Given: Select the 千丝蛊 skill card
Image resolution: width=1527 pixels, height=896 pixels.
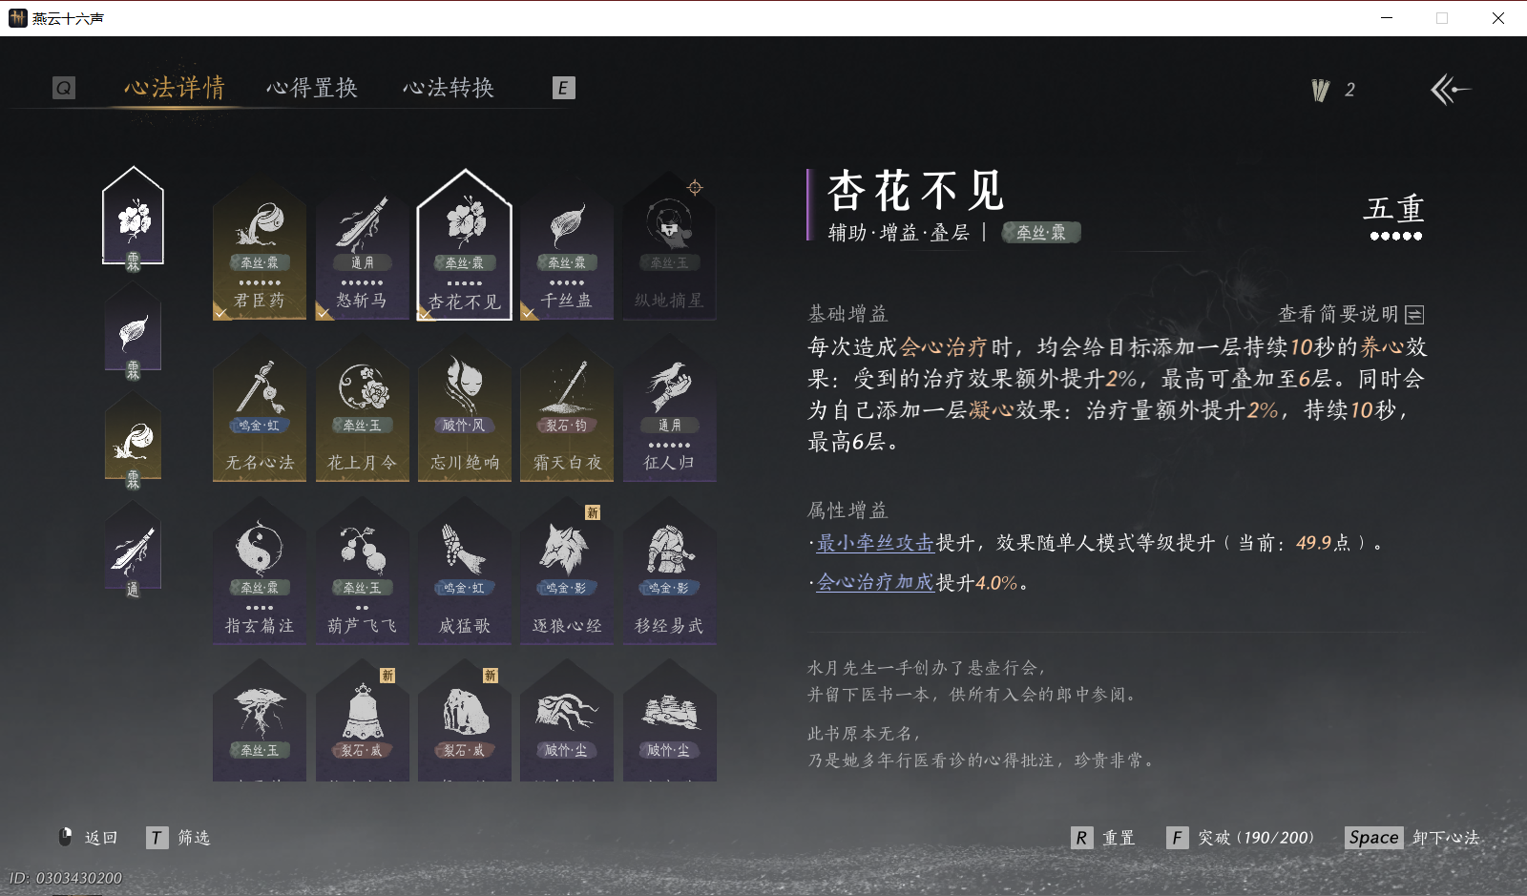Looking at the screenshot, I should 567,248.
